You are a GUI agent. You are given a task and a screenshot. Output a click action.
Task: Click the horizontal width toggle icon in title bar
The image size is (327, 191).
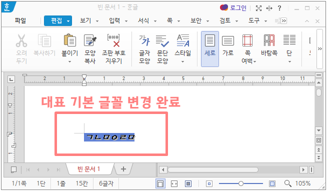pos(269,8)
